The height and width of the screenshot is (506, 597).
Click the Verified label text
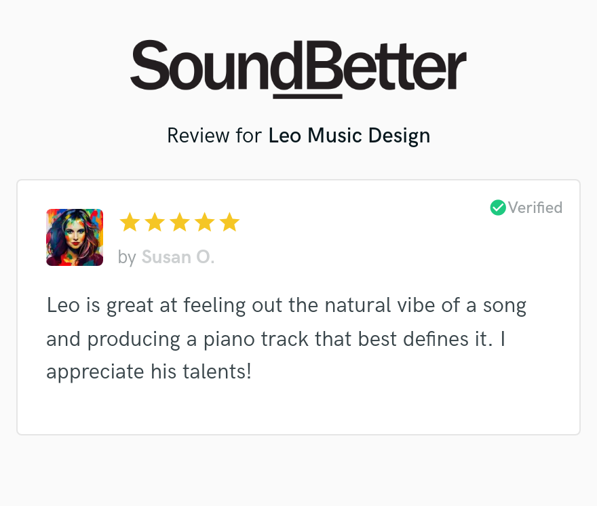[535, 208]
